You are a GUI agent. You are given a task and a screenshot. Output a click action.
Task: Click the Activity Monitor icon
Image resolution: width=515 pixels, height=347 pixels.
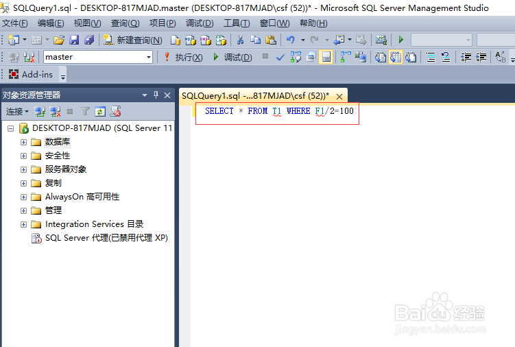click(381, 40)
